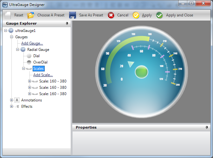The height and width of the screenshot is (158, 213).
Task: Click the Add Scale... link
Action: pyautogui.click(x=43, y=75)
